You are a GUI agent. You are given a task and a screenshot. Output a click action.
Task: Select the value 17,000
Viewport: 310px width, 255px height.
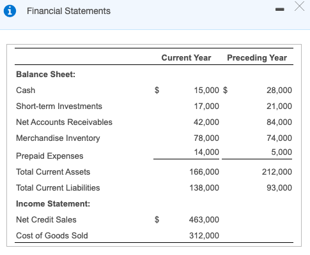coord(206,106)
